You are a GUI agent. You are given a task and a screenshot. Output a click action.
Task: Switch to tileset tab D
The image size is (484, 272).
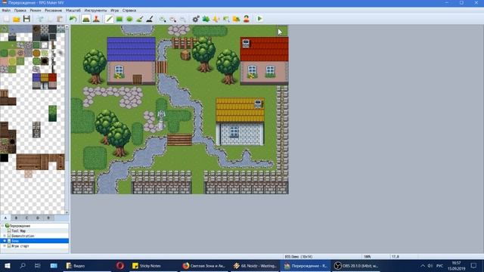pos(38,218)
